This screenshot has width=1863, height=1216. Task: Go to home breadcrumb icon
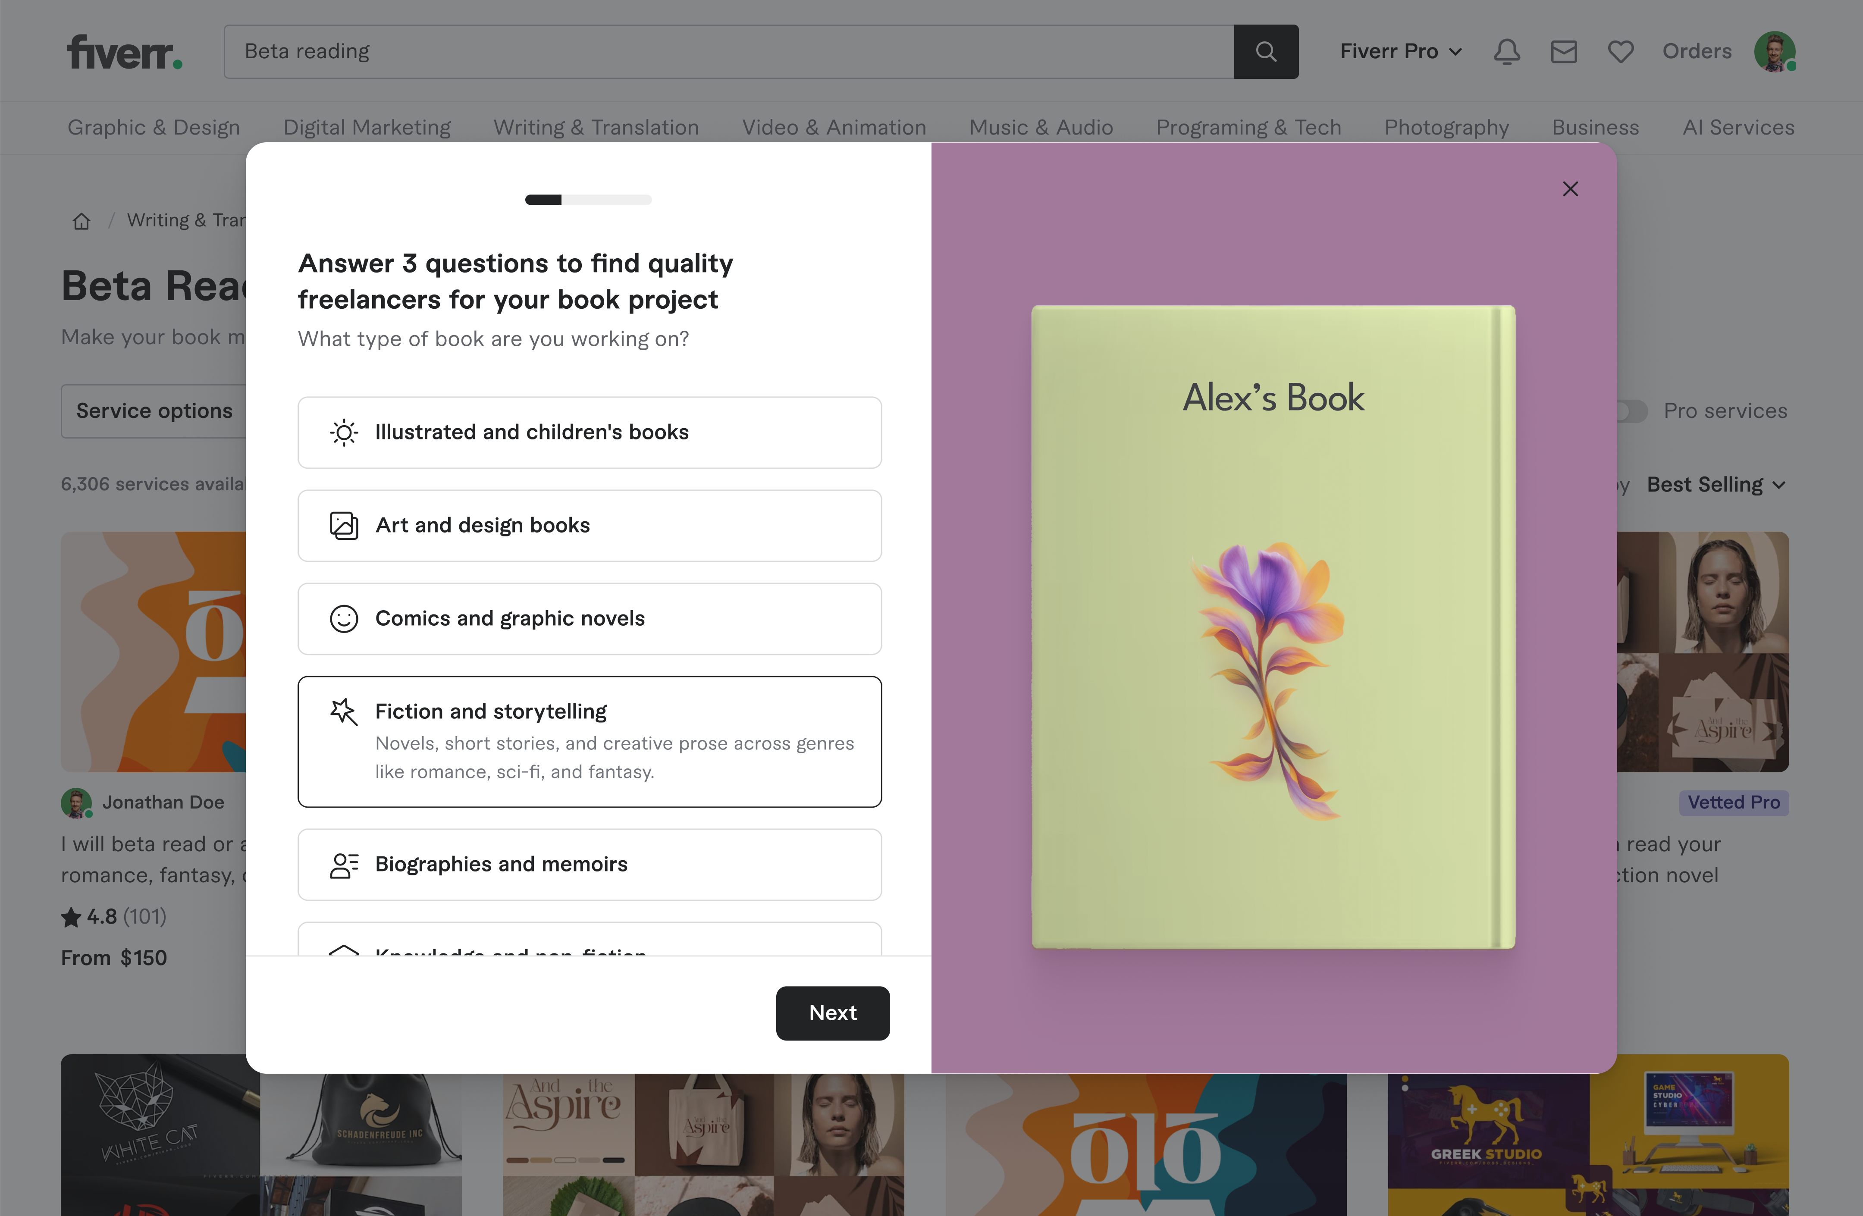click(82, 222)
